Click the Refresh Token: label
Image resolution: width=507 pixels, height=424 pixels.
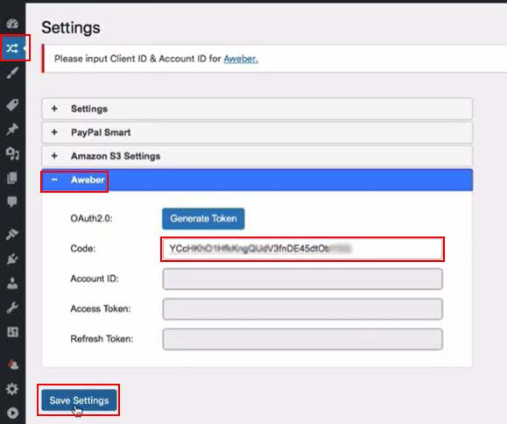(x=102, y=339)
